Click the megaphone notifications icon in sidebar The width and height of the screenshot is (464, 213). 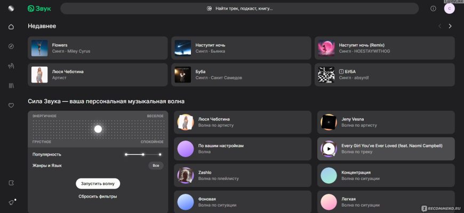click(11, 202)
